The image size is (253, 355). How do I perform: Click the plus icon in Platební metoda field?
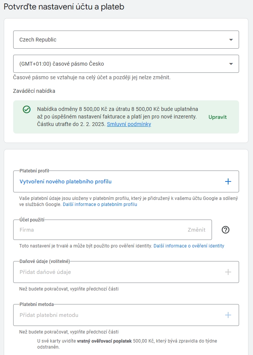pyautogui.click(x=228, y=315)
